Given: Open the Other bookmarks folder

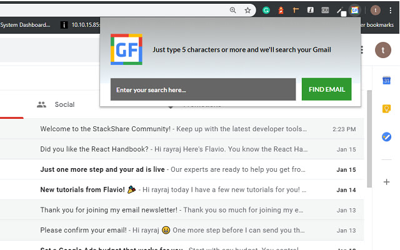Looking at the screenshot, I should pyautogui.click(x=377, y=25).
